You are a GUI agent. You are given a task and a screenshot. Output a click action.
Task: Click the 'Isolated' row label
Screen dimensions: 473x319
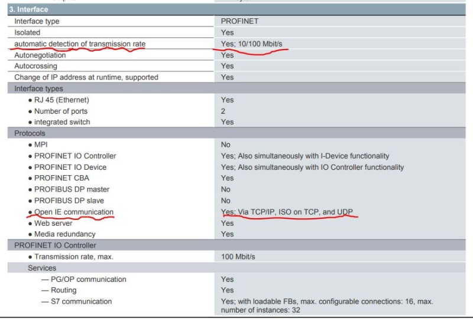27,32
